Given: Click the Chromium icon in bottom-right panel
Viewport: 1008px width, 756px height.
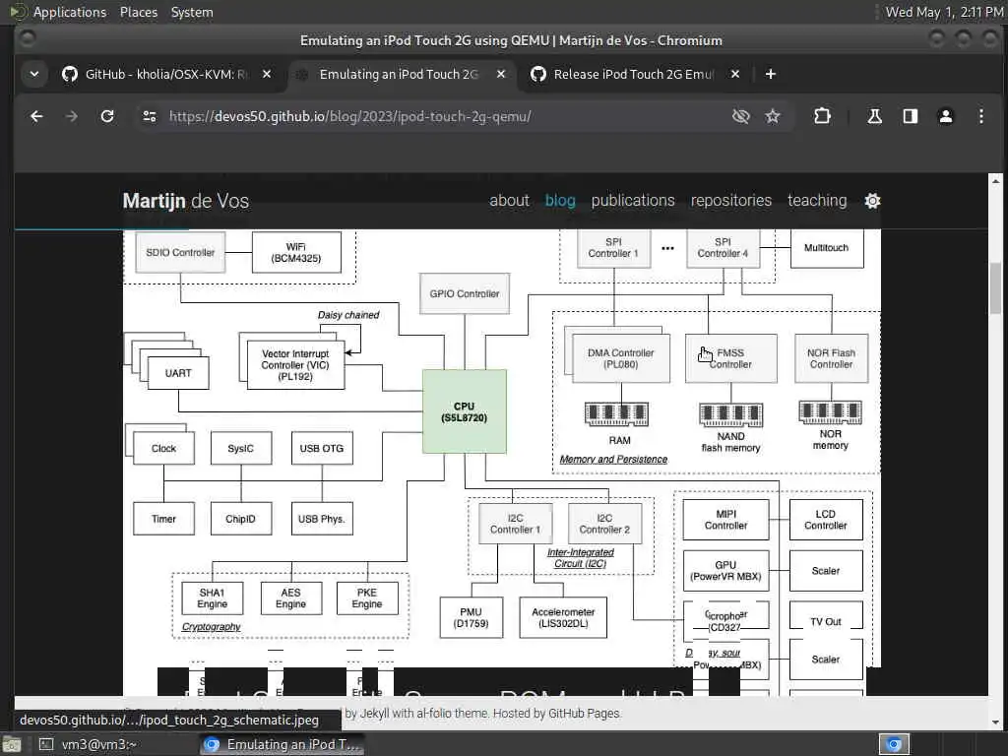Looking at the screenshot, I should pos(894,744).
